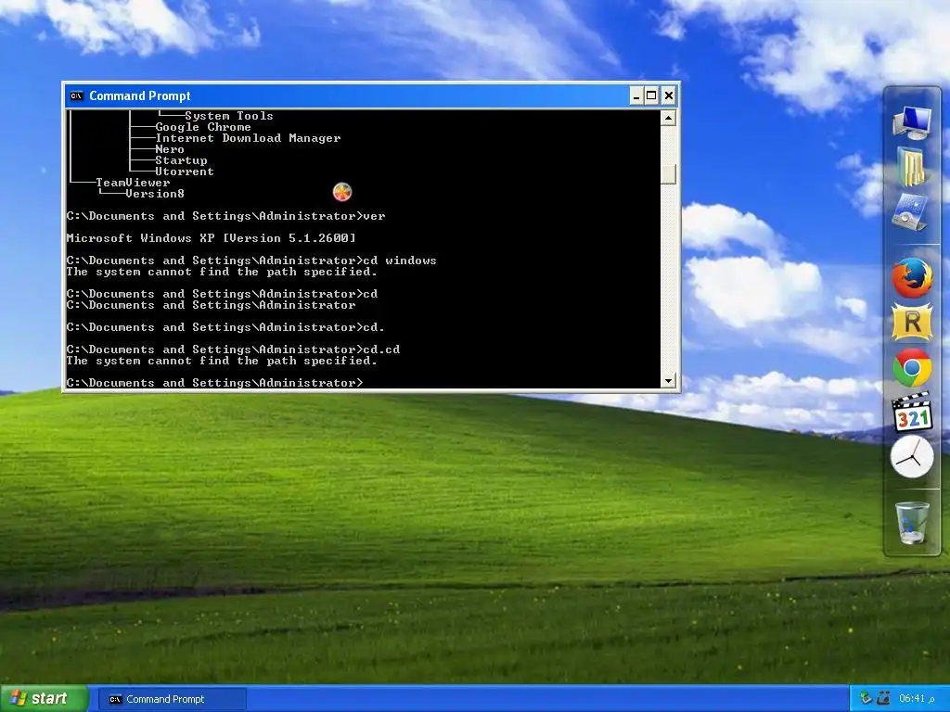Click the first system tray icon
Viewport: 950px width, 712px height.
click(x=866, y=699)
